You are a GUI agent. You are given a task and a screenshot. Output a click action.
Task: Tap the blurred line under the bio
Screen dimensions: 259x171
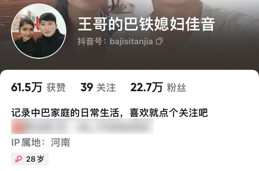click(x=82, y=126)
